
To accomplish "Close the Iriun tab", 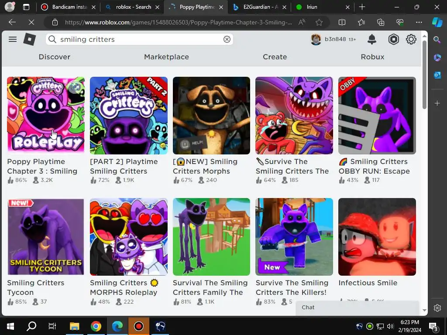I will pos(347,7).
